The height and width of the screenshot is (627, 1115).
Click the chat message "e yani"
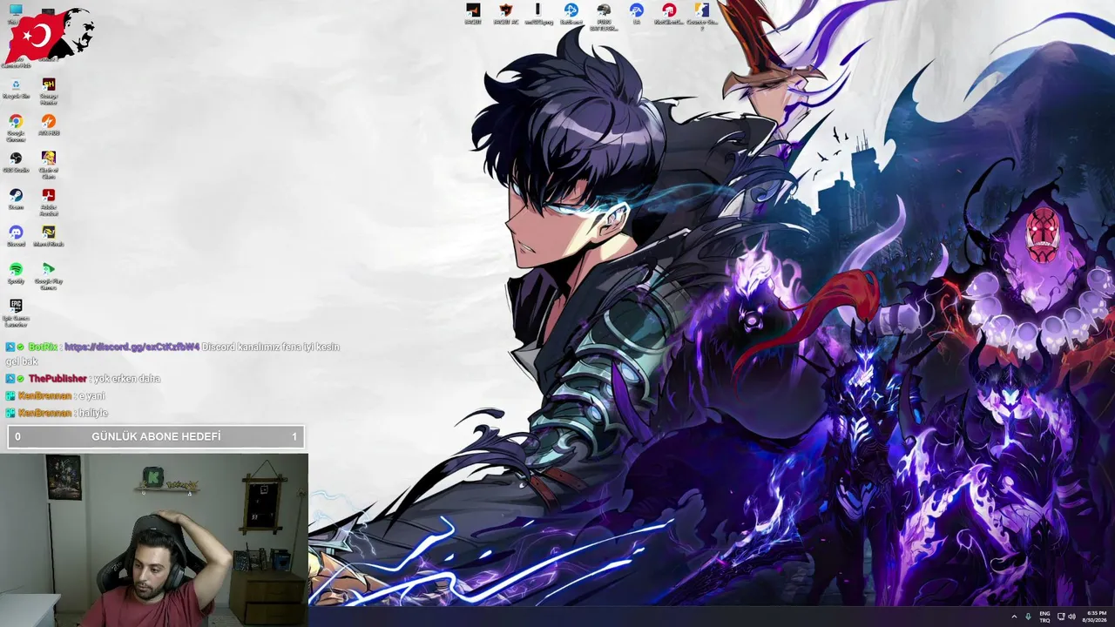[92, 396]
